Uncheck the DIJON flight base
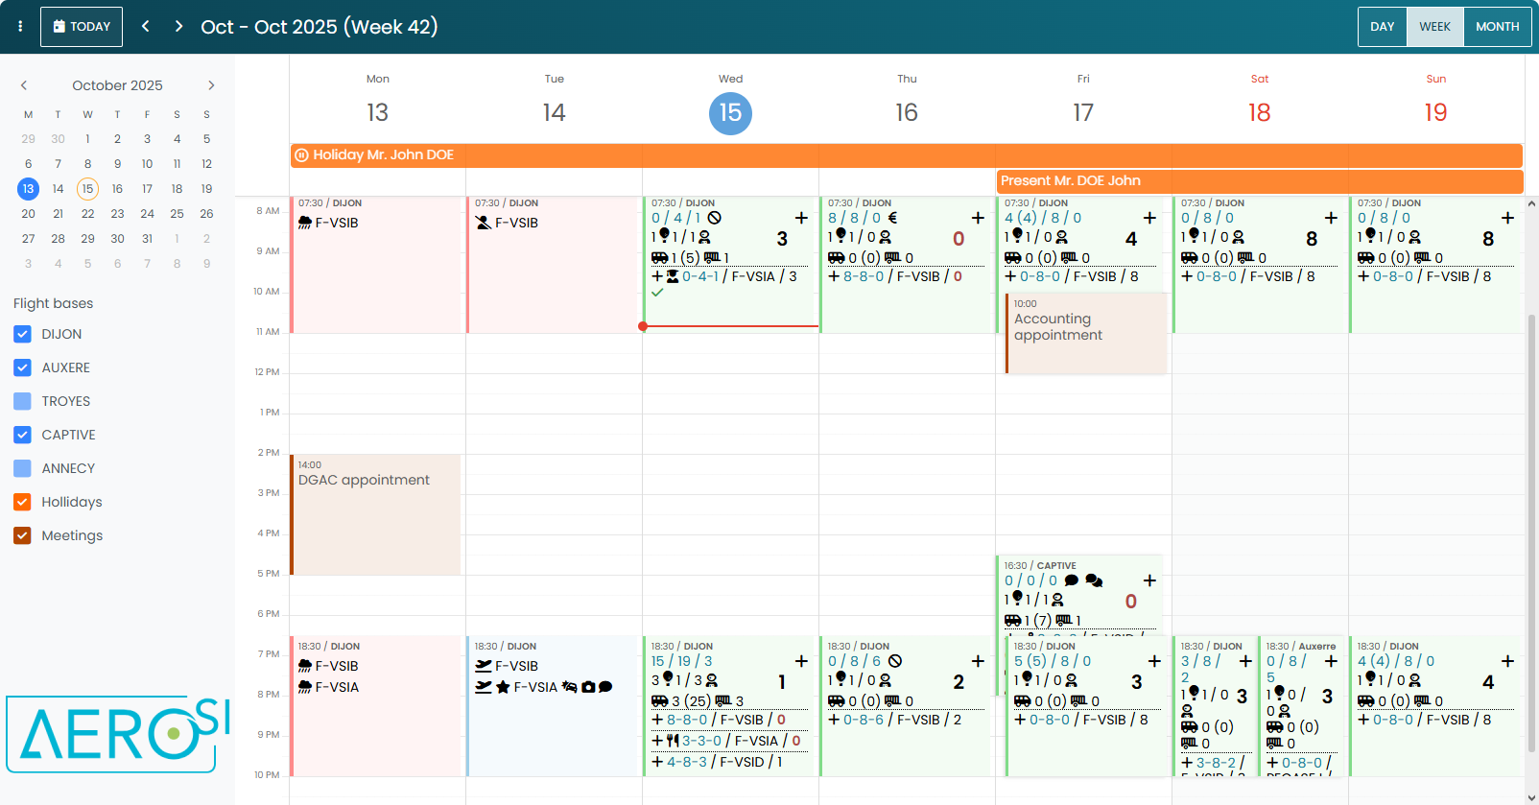Image resolution: width=1539 pixels, height=805 pixels. coord(23,334)
